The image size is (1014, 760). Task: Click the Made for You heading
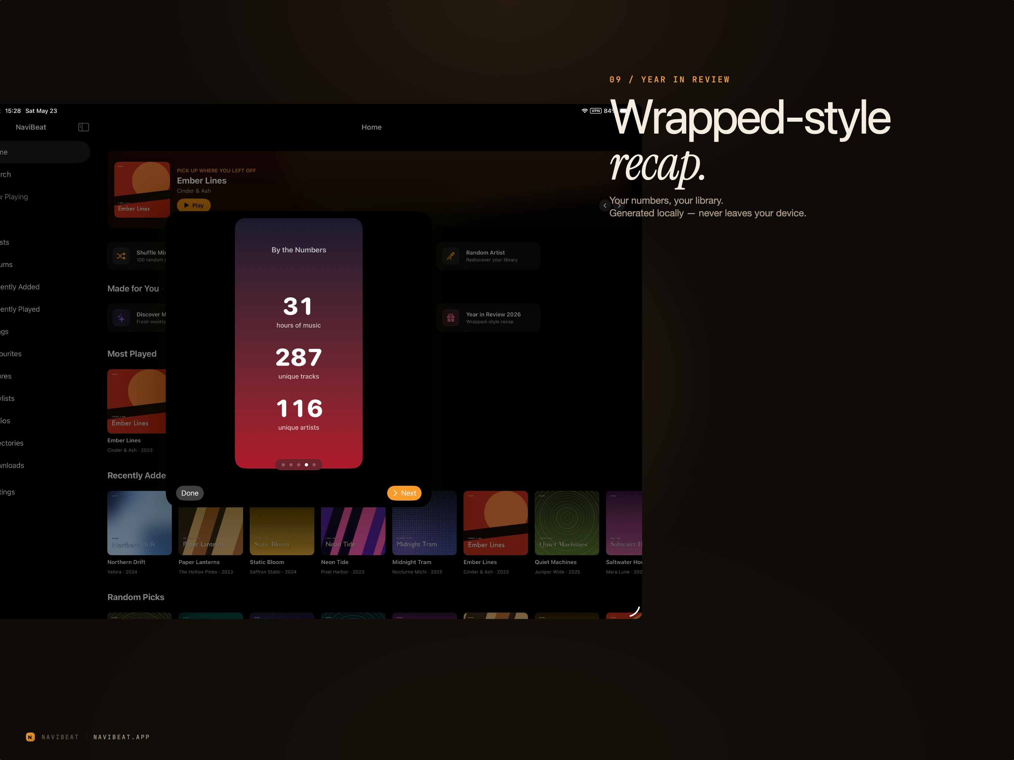[x=133, y=288]
